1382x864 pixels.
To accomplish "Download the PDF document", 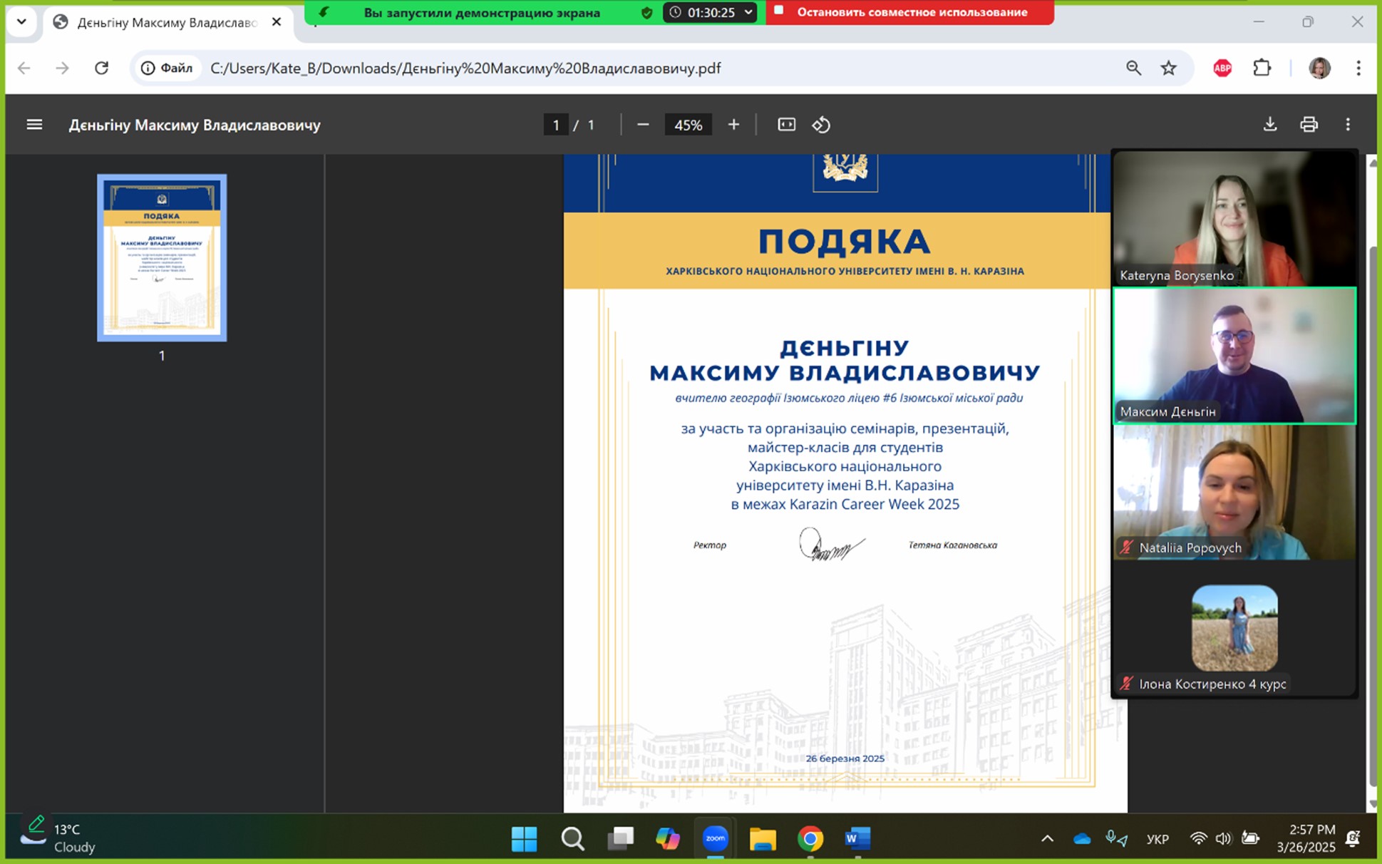I will click(x=1269, y=125).
